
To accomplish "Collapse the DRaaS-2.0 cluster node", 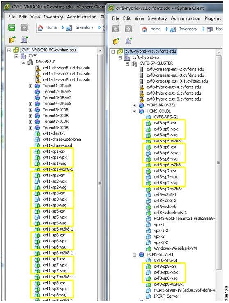I will [23, 62].
